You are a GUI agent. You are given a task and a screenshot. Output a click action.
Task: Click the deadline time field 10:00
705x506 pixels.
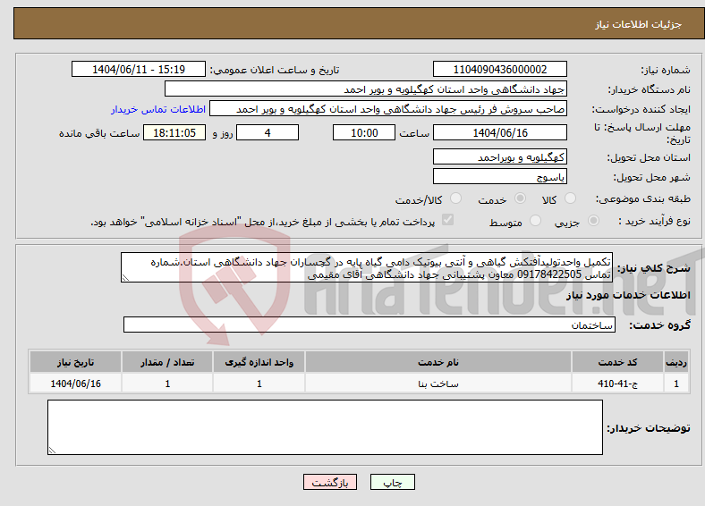pyautogui.click(x=364, y=132)
